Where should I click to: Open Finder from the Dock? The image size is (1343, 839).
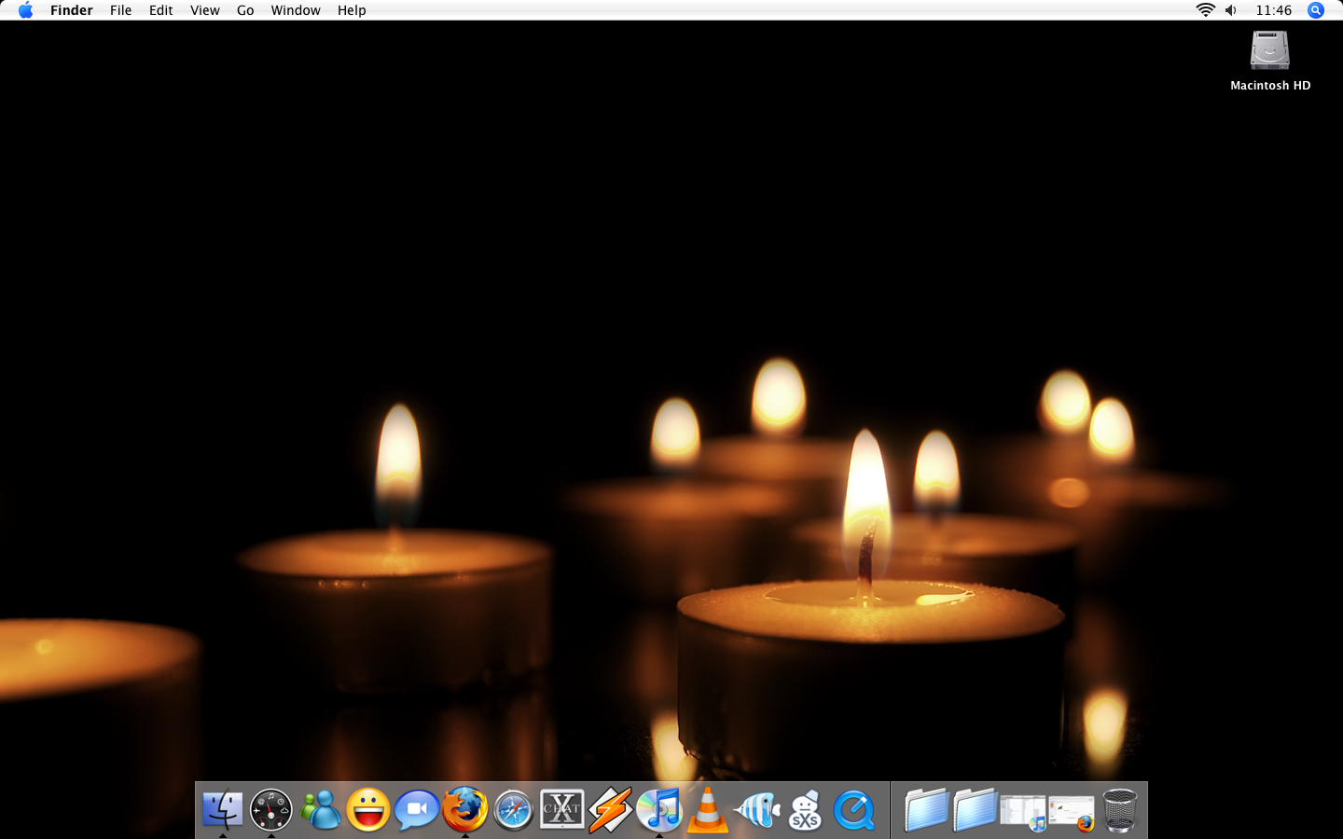[x=222, y=809]
